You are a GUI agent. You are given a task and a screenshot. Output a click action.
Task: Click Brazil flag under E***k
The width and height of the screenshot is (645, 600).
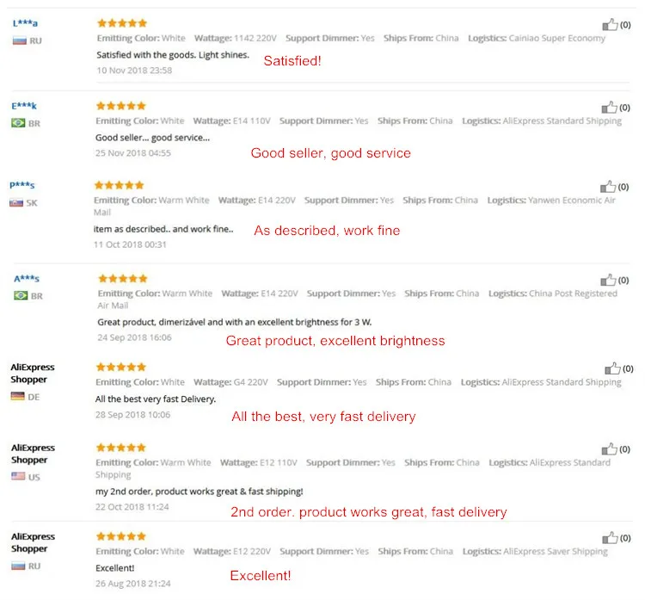click(18, 123)
